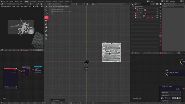Pick the Select Box tool in the toolbar
Screen dimensions: 185x104
coord(46,10)
